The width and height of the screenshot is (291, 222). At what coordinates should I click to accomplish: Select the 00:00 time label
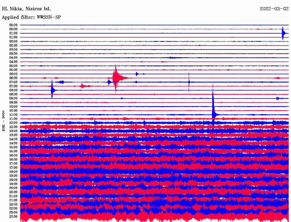13,25
